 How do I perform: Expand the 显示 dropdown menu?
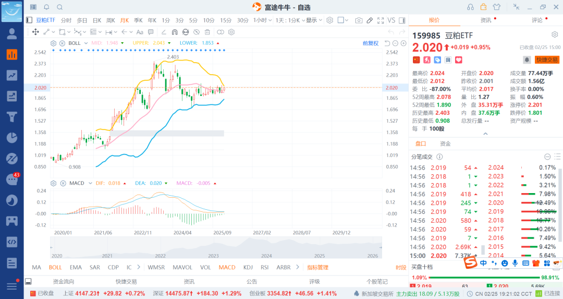coord(313,20)
